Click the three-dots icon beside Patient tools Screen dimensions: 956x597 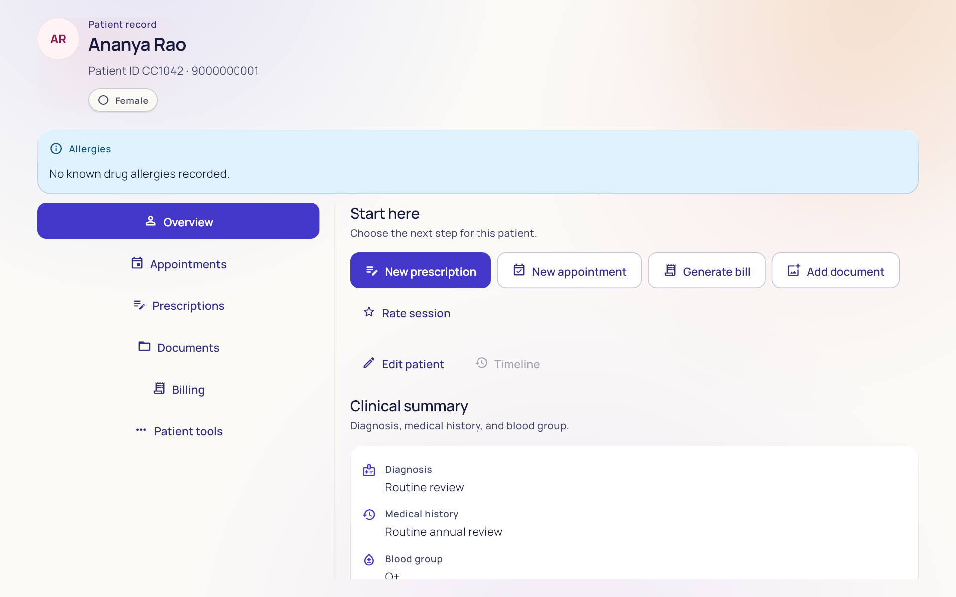pyautogui.click(x=141, y=430)
